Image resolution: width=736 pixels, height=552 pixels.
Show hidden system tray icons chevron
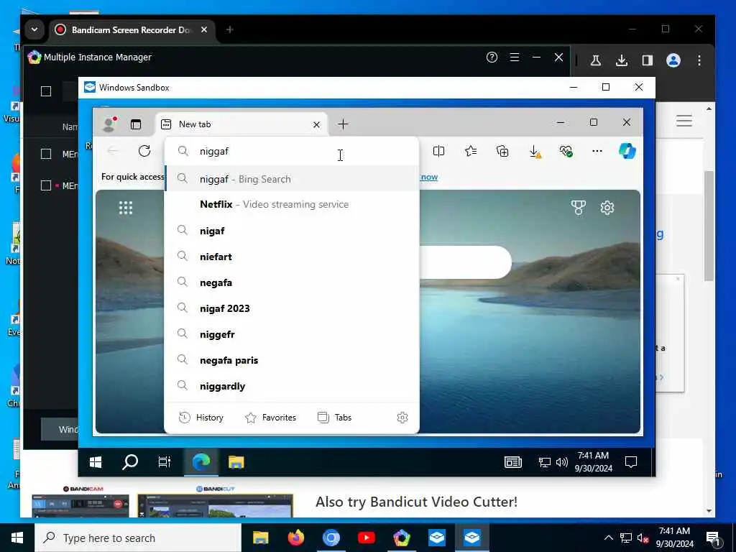click(608, 538)
